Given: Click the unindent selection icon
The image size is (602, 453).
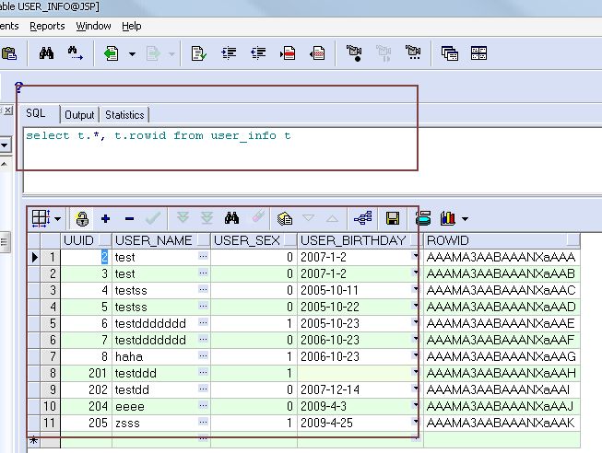Looking at the screenshot, I should (x=258, y=52).
